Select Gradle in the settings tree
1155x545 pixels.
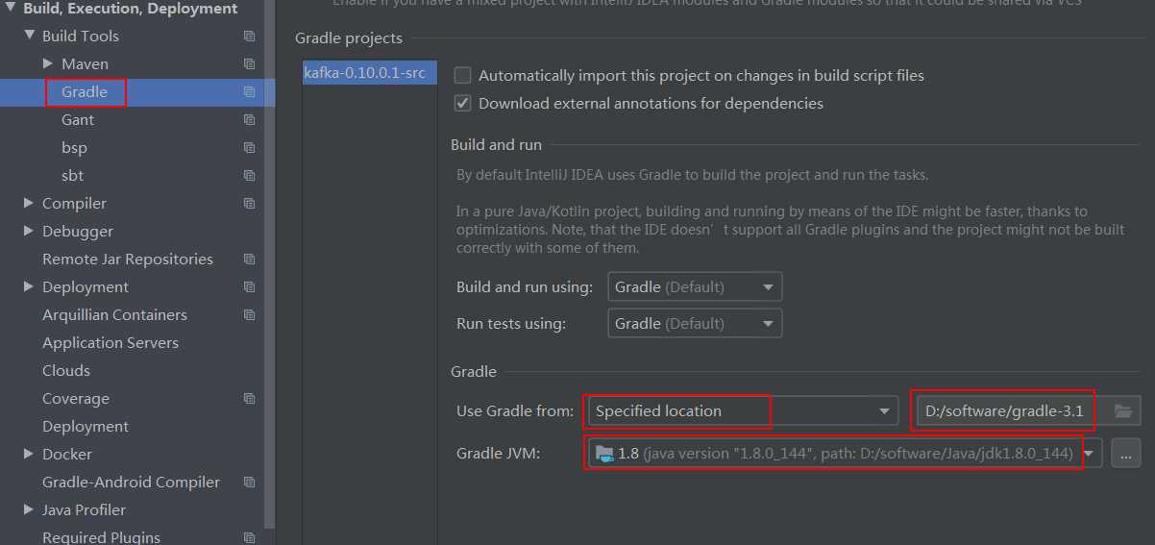pos(85,92)
